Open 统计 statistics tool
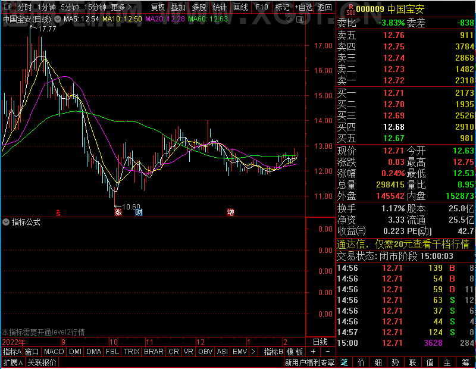Screen dimensions: 476x369 click(220, 7)
